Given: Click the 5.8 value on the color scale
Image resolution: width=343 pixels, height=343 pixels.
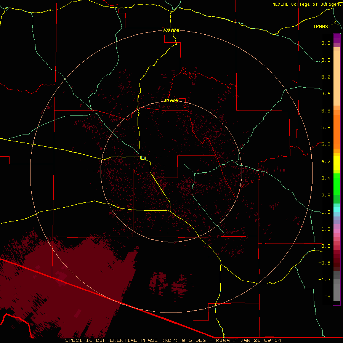Looking at the screenshot, I should click(326, 128).
